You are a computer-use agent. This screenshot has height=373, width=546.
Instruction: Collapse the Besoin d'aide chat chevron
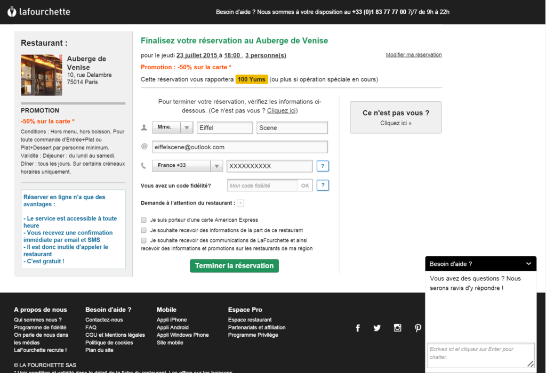(x=528, y=264)
